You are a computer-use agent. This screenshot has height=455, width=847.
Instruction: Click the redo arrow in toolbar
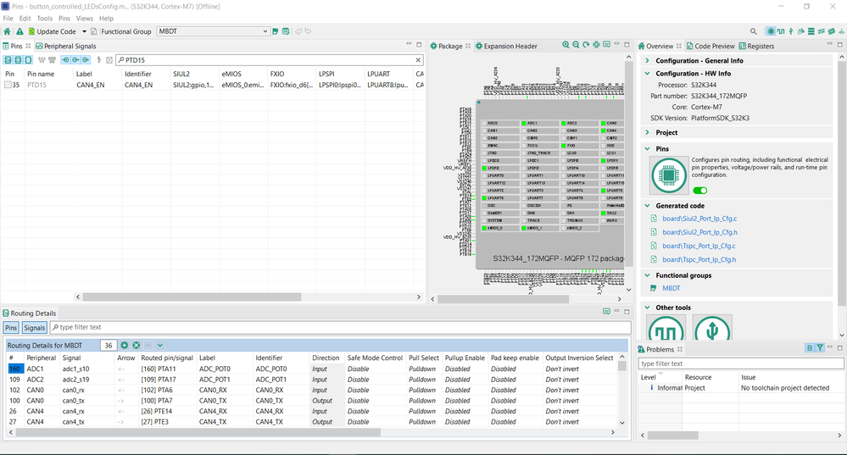click(308, 31)
